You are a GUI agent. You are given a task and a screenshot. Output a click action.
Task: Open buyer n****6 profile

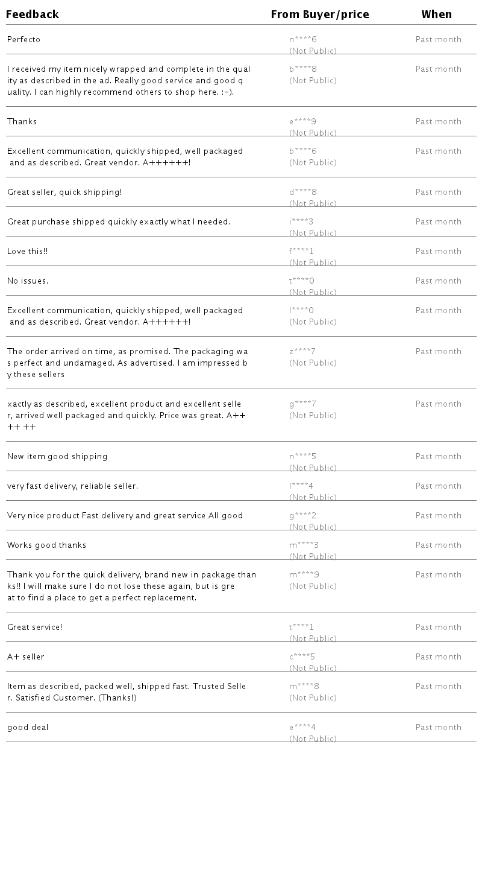[302, 40]
